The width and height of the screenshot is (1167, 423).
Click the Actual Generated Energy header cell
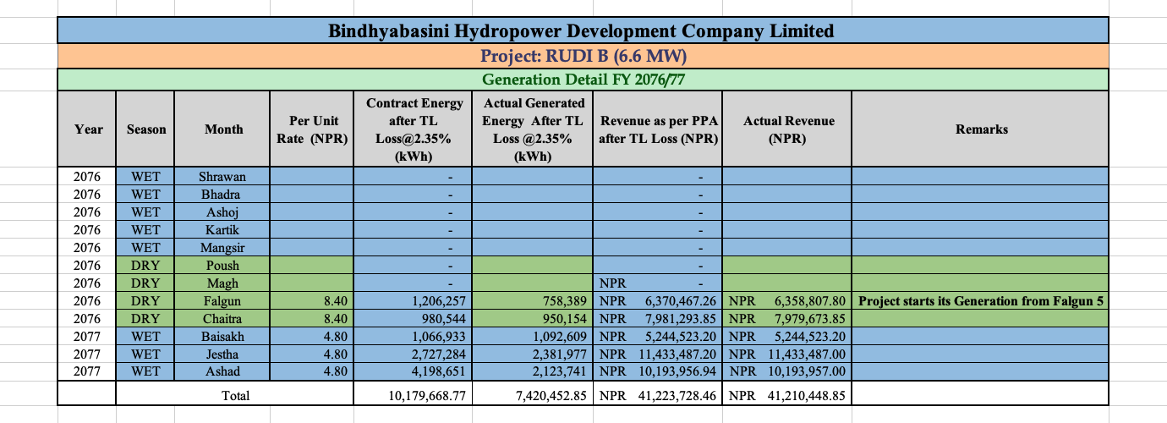pos(533,129)
